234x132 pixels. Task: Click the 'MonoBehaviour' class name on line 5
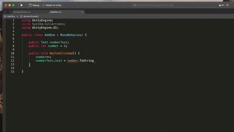tap(72, 35)
